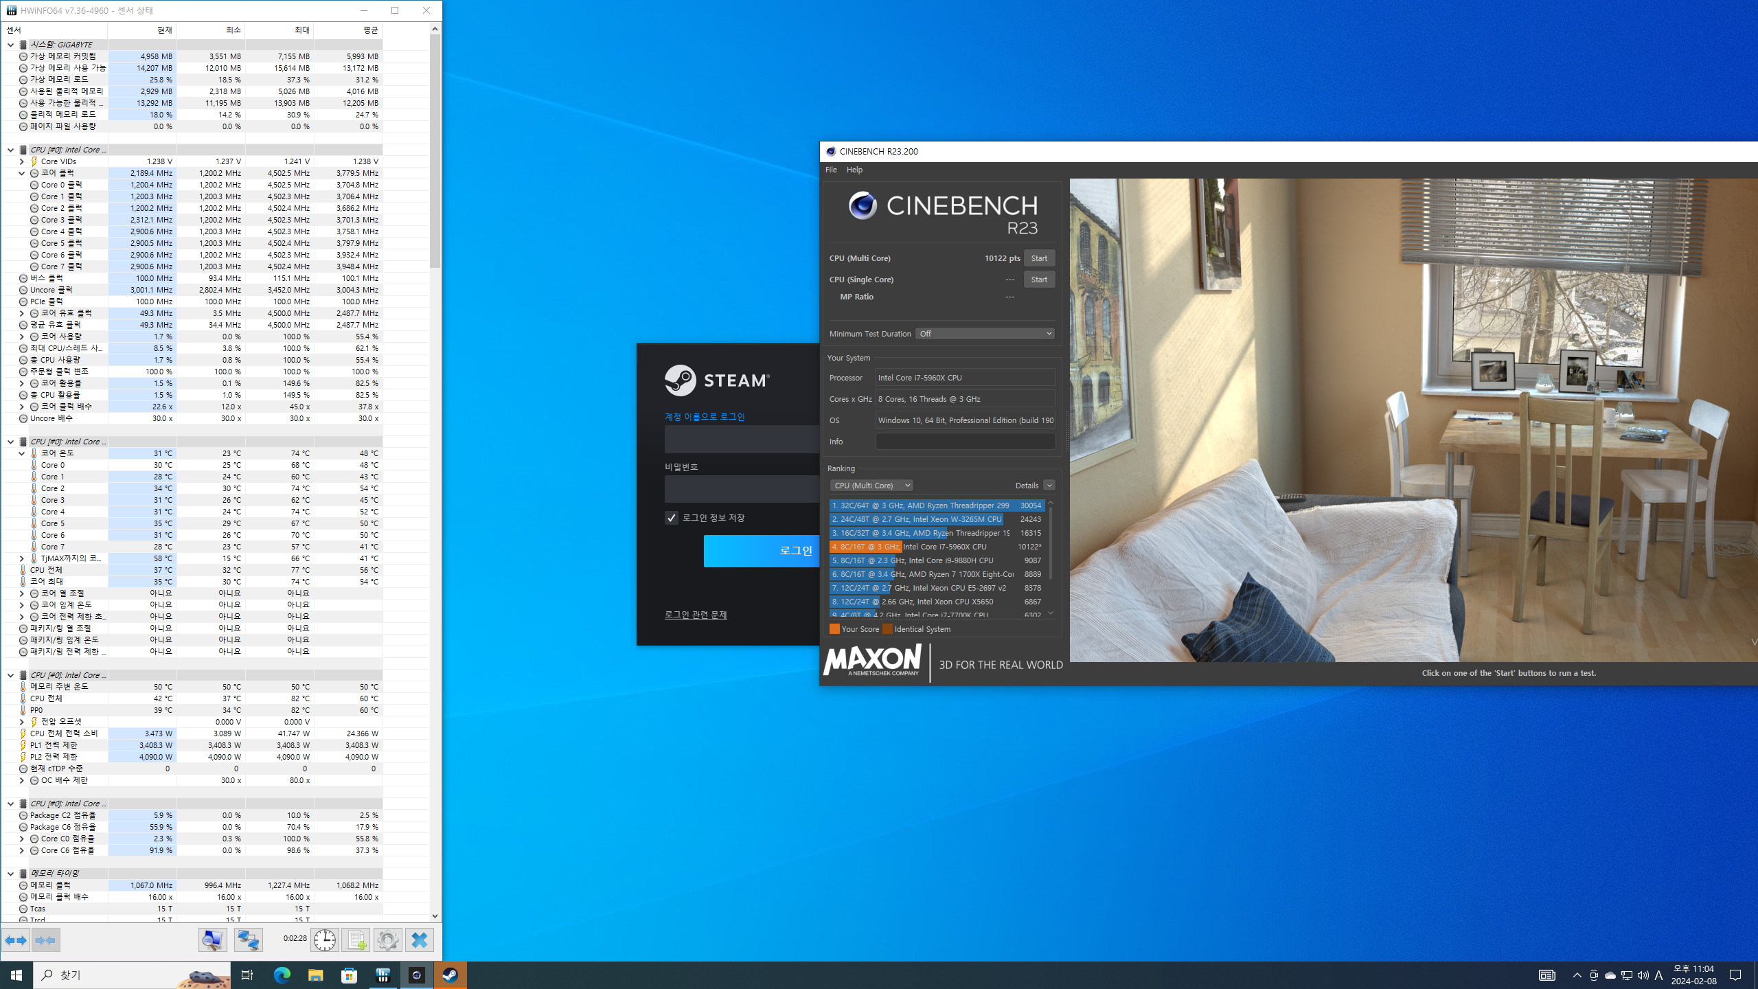Expand the Core VIDs tree item

point(21,161)
